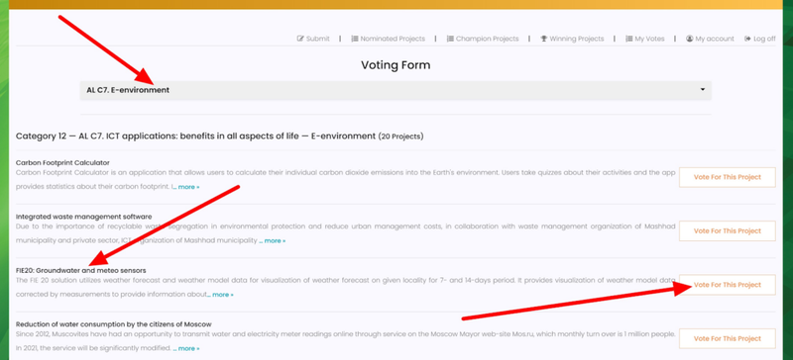The height and width of the screenshot is (360, 793).
Task: Click the My account user icon
Action: 689,39
